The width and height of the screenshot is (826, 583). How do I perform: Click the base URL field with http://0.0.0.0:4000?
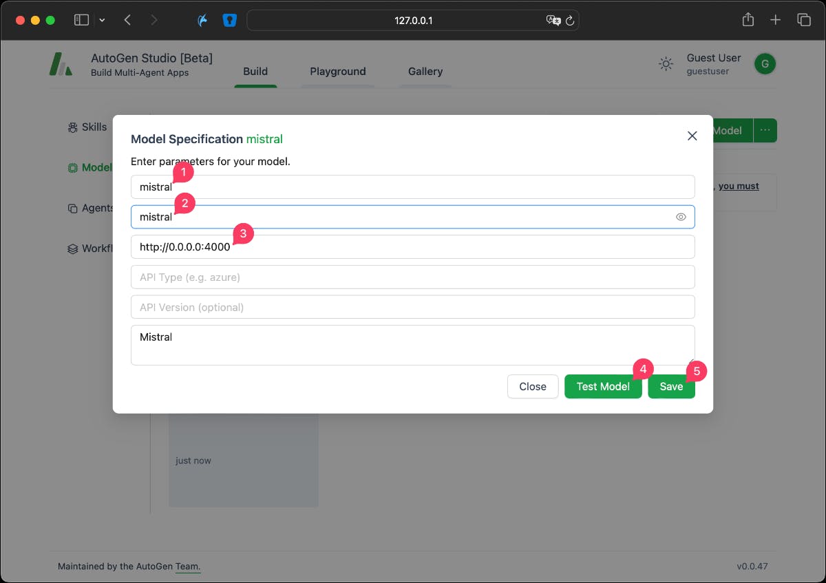click(413, 247)
